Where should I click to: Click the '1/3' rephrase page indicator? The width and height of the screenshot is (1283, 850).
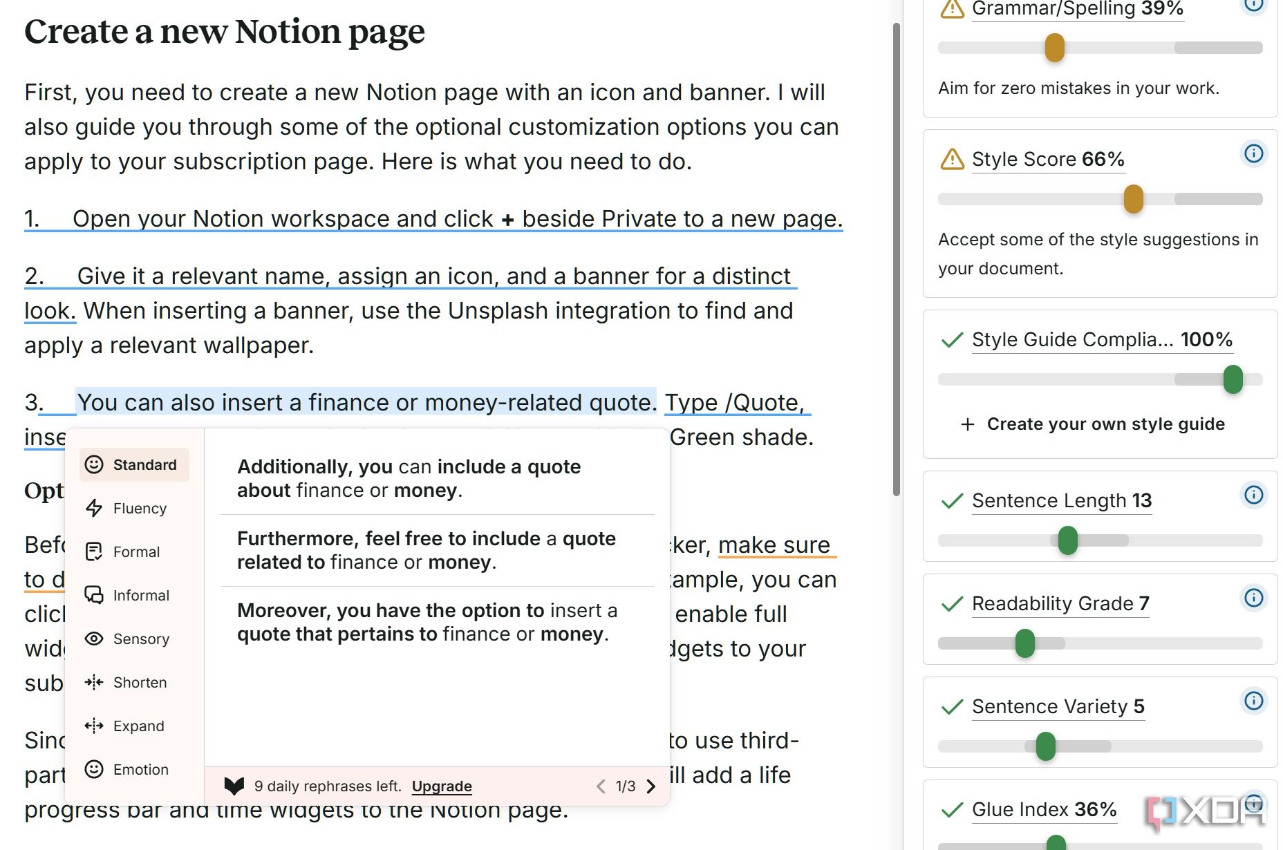click(626, 786)
